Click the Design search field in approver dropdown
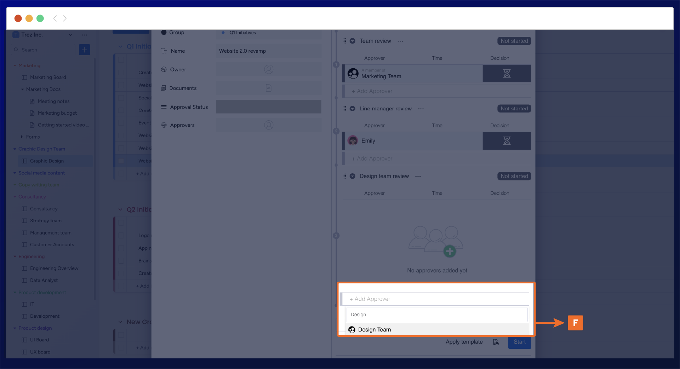Image resolution: width=680 pixels, height=369 pixels. click(x=437, y=315)
